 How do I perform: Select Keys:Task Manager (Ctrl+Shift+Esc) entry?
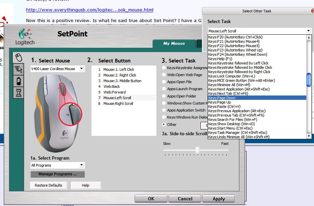257,133
